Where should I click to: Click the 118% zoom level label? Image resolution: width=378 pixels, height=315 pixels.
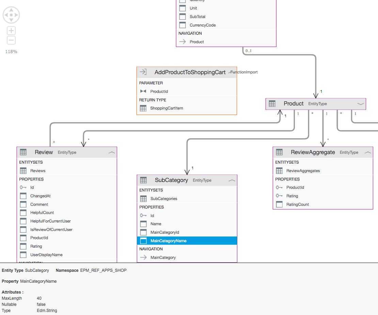point(11,52)
